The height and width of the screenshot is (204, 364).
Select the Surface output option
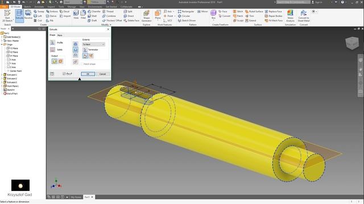tap(60, 61)
